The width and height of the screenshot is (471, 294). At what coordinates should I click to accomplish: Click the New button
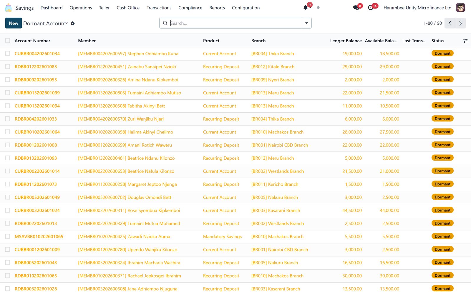14,23
